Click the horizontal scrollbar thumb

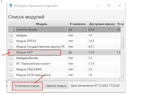tap(54, 80)
